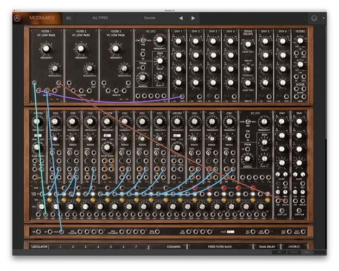Go to the next preset arrow
339x271 pixels.
193,18
